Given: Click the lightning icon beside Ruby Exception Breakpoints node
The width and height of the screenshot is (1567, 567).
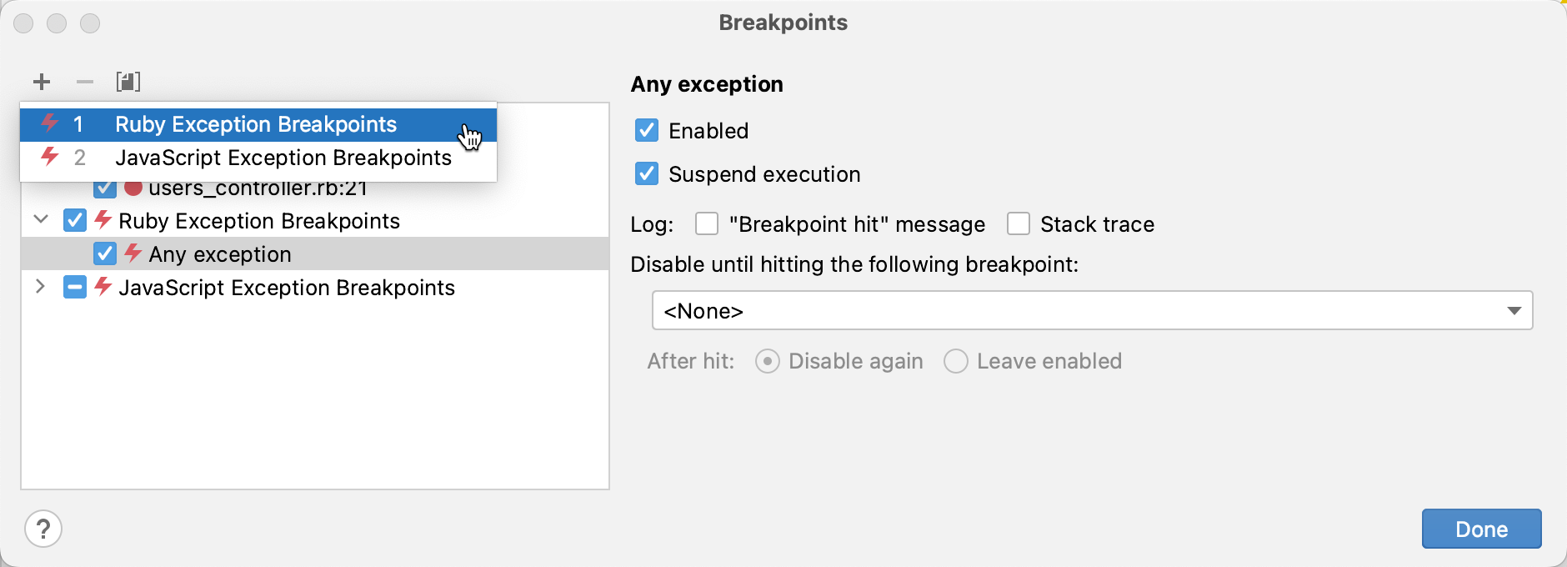Looking at the screenshot, I should click(103, 220).
